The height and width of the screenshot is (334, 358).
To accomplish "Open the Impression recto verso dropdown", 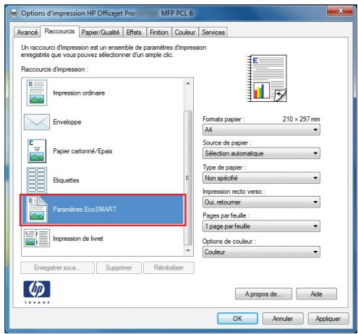I will [x=261, y=202].
